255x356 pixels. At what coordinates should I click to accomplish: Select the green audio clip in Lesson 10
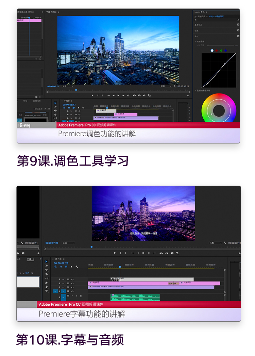point(135,297)
